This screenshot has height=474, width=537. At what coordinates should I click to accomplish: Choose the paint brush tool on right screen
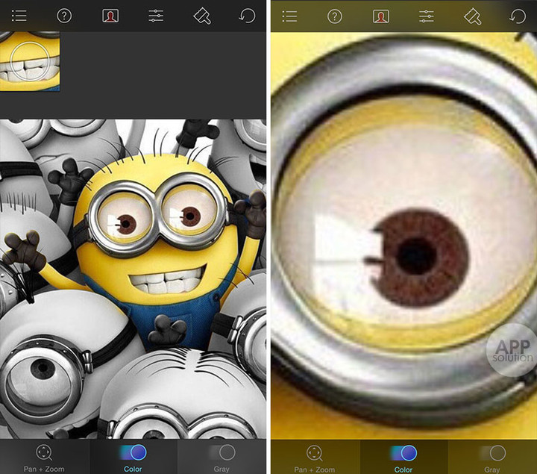pyautogui.click(x=472, y=16)
